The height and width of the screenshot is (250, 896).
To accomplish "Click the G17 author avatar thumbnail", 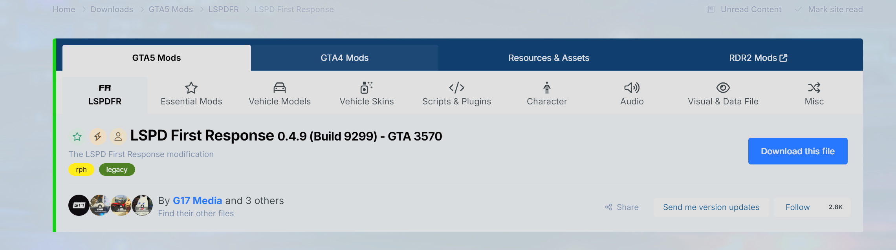I will coord(79,205).
